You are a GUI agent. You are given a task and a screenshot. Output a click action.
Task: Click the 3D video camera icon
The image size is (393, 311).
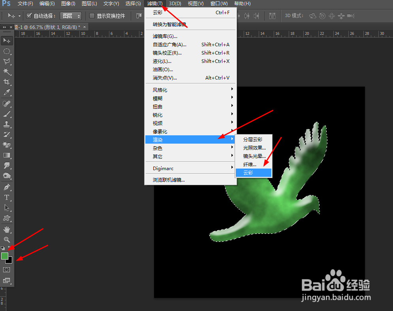pyautogui.click(x=351, y=16)
